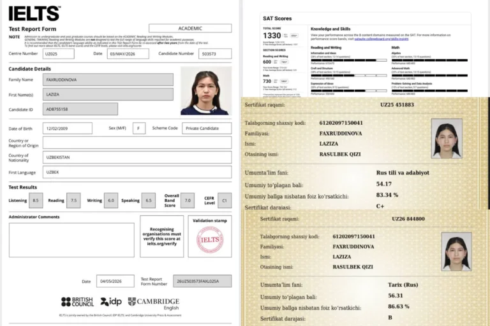
Task: Click the British Council logo
Action: point(77,302)
